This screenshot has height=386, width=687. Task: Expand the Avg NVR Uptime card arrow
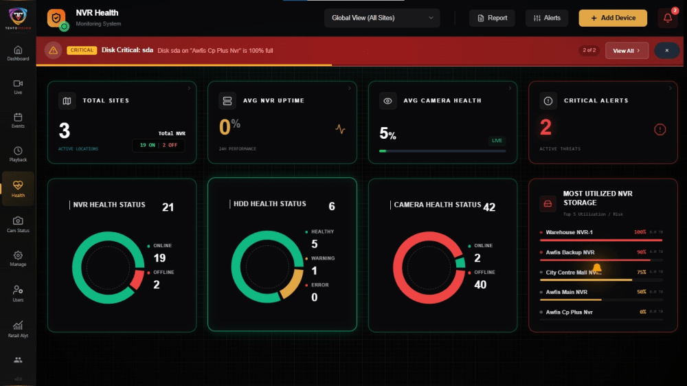click(350, 88)
